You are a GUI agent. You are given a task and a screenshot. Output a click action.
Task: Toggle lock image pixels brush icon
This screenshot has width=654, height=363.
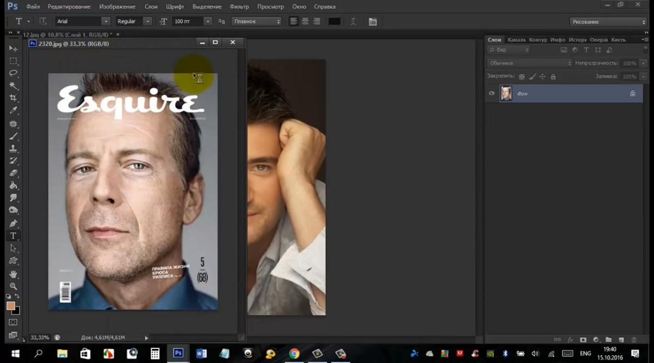click(532, 77)
